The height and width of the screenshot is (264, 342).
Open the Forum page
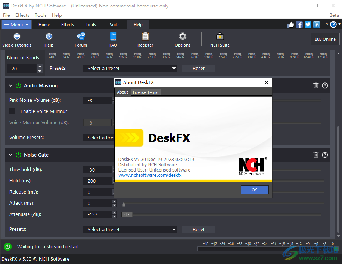click(81, 39)
